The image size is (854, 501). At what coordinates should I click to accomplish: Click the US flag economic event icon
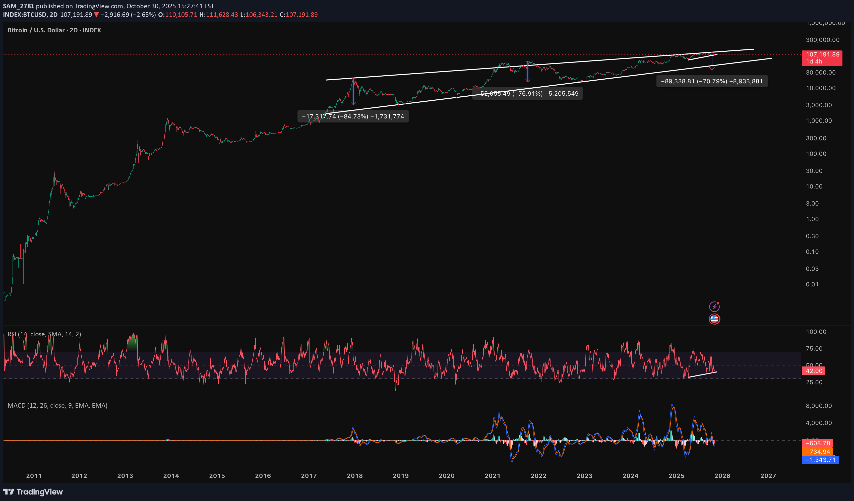(x=714, y=319)
